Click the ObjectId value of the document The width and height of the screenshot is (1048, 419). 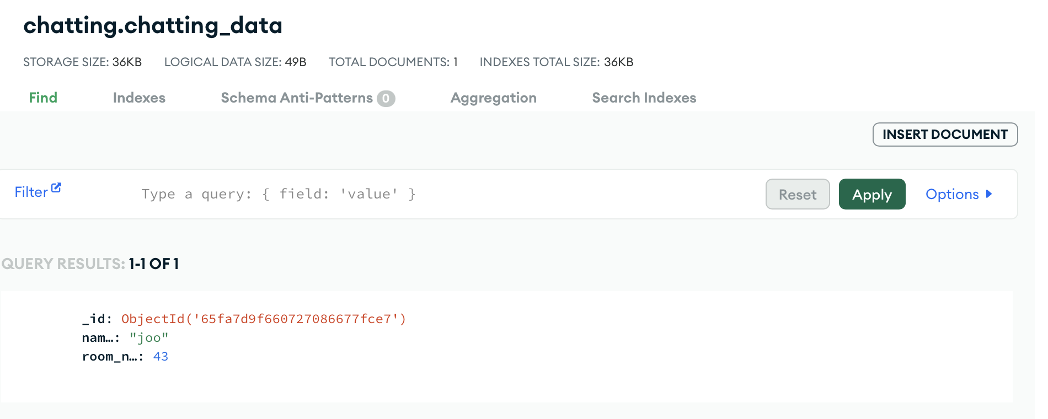pos(264,319)
